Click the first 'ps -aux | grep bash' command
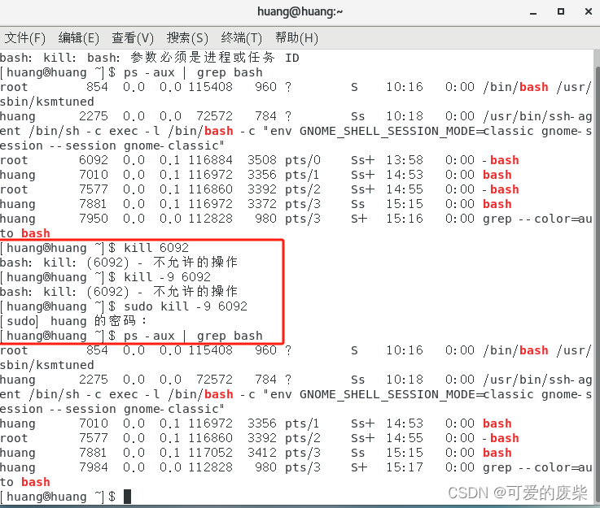 click(x=193, y=72)
